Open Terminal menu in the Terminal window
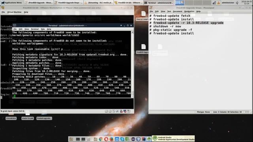The image size is (253, 142). tap(35, 29)
